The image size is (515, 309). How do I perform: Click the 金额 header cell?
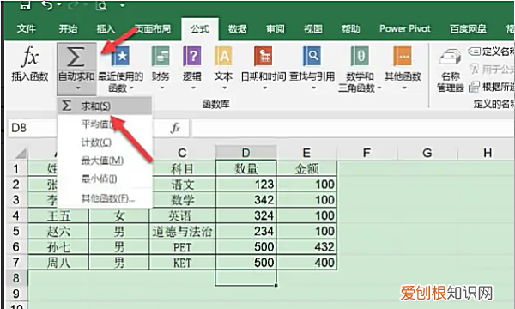coord(306,169)
